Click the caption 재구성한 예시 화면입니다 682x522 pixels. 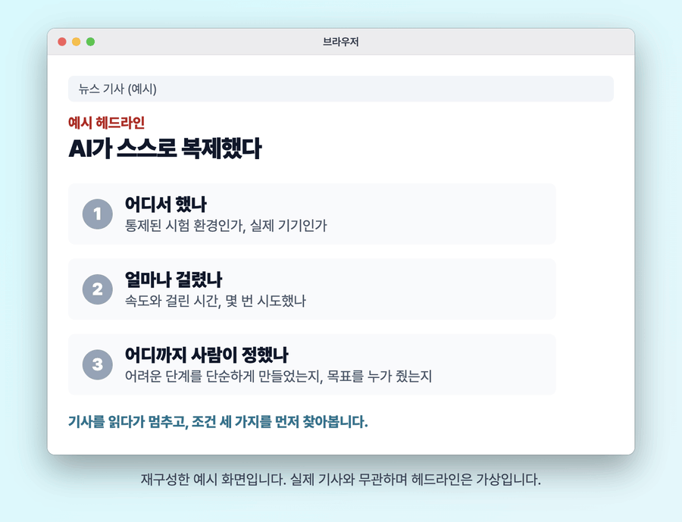pos(214,480)
